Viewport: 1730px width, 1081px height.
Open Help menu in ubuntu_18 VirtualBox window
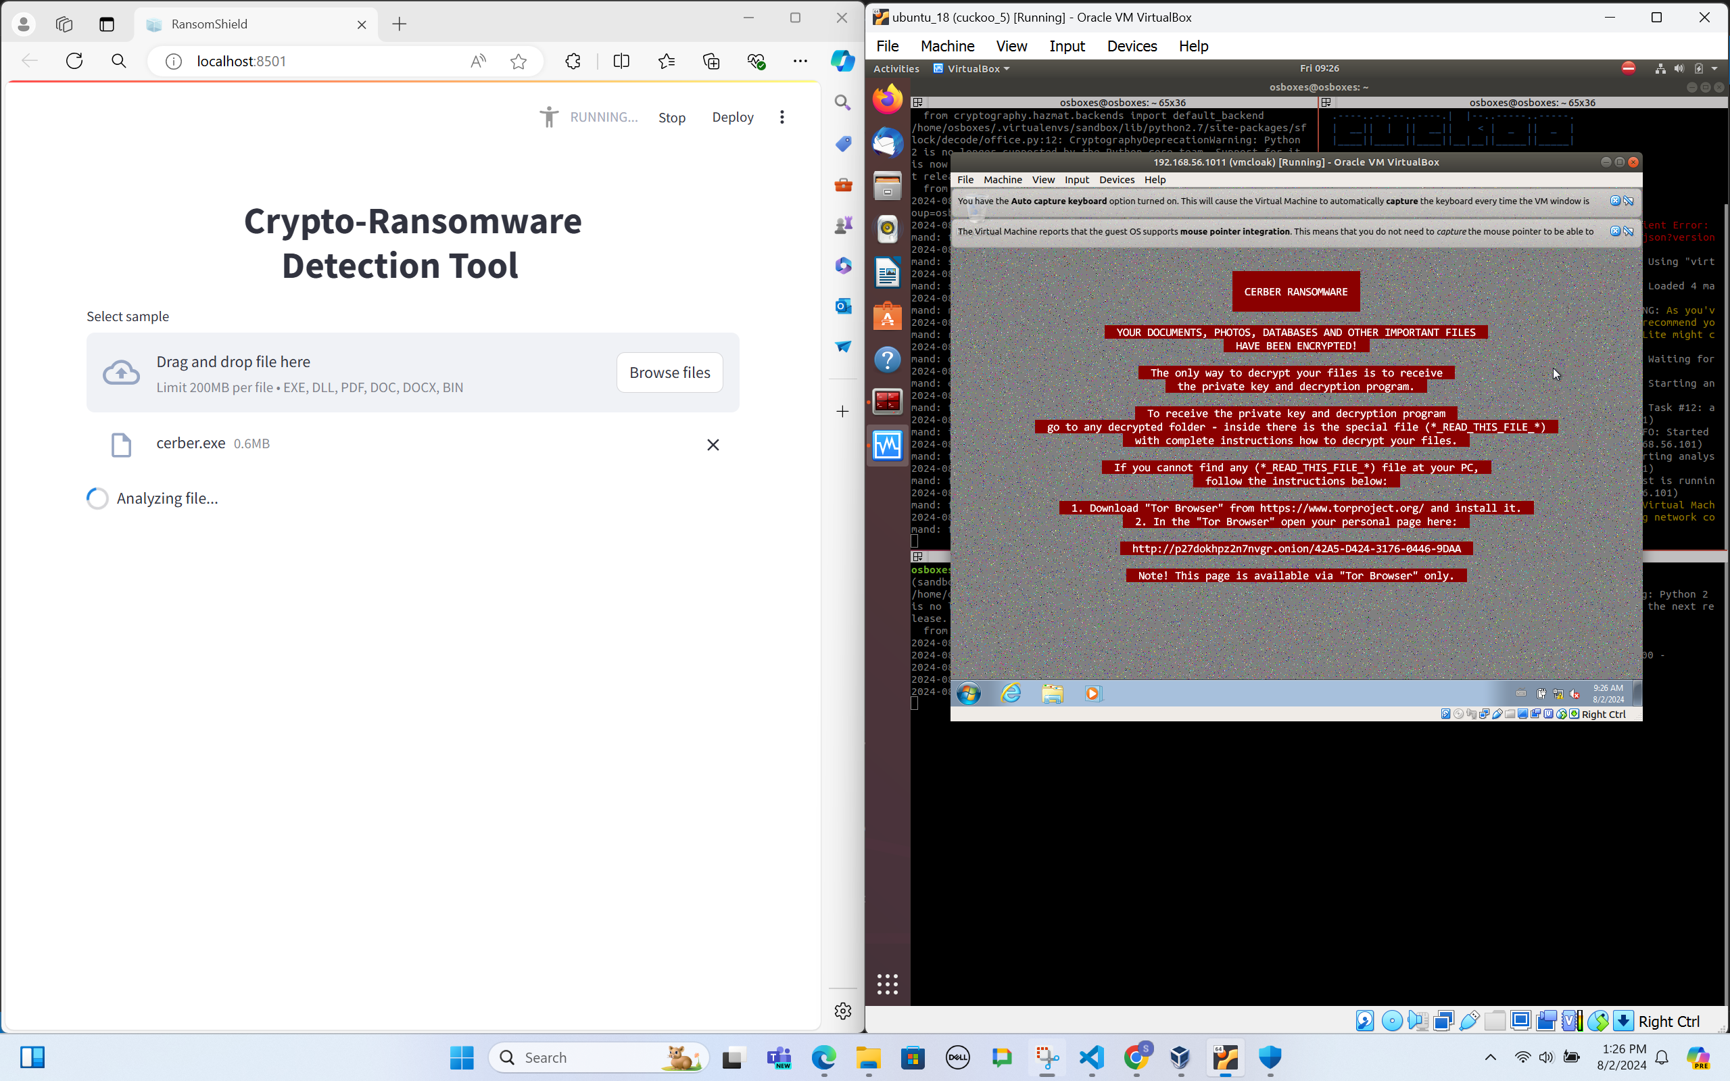point(1193,46)
